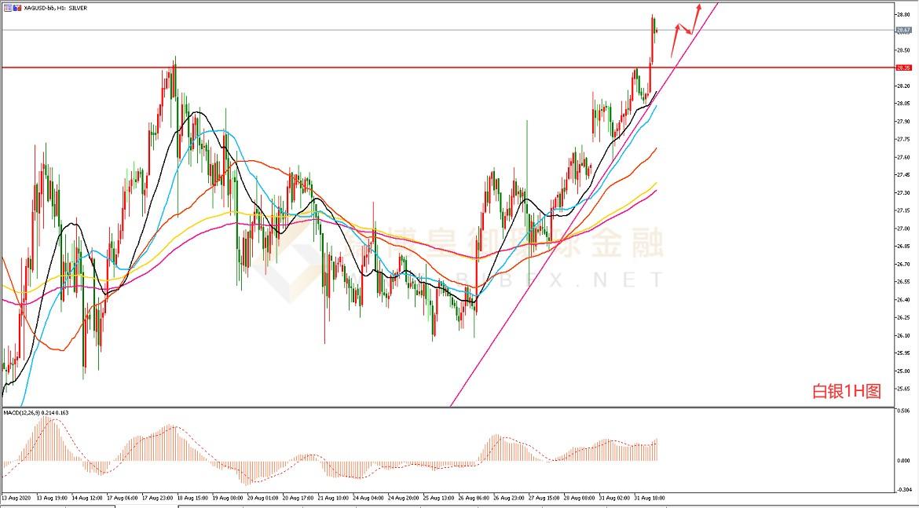
Task: Click the red 28.35 price label
Action: (904, 68)
